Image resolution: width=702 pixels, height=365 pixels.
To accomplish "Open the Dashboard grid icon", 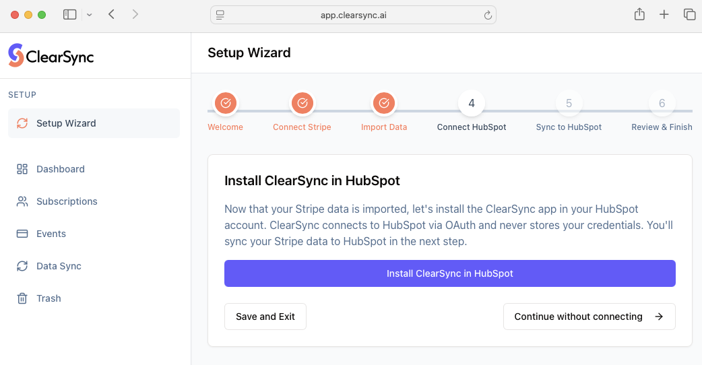I will click(x=22, y=169).
